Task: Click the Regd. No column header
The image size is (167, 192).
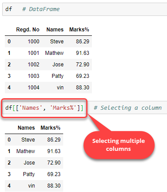Action: click(28, 30)
